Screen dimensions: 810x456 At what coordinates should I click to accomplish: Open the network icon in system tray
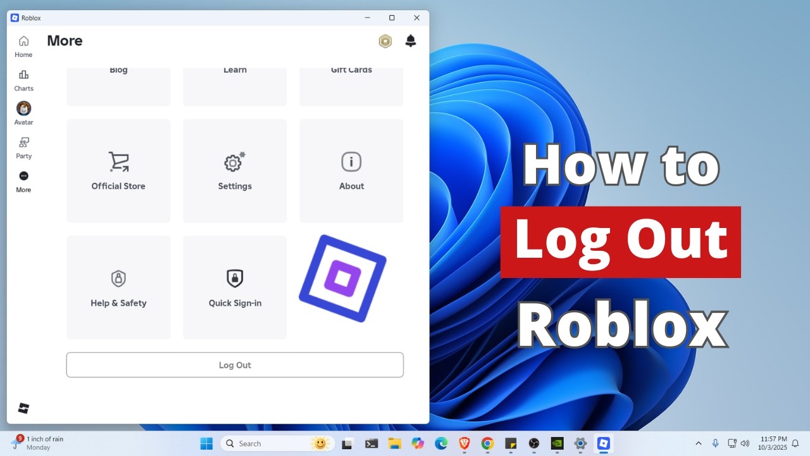point(732,443)
